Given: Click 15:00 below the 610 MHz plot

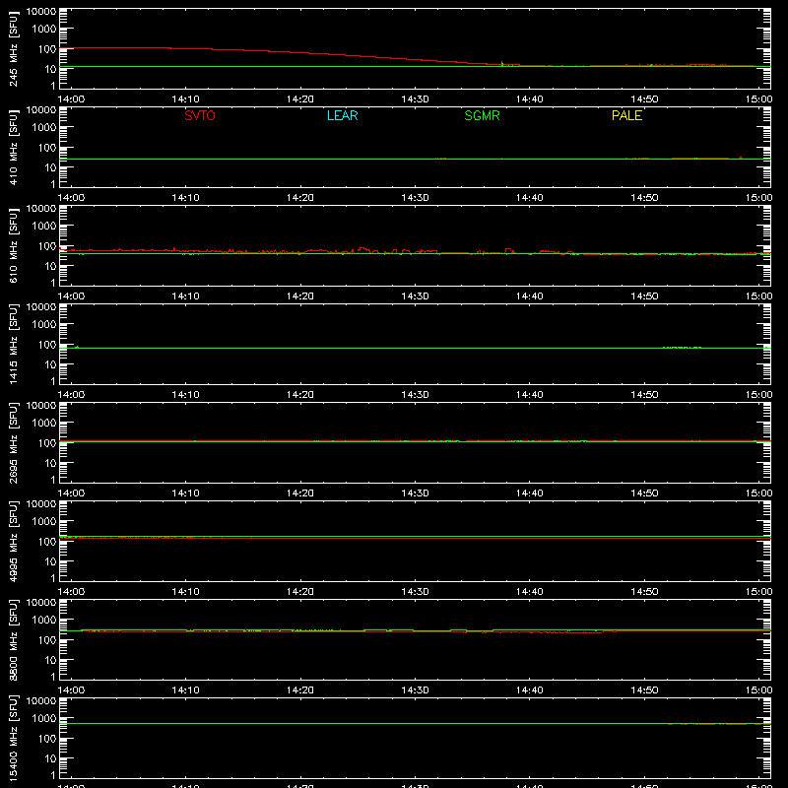Looking at the screenshot, I should (758, 296).
